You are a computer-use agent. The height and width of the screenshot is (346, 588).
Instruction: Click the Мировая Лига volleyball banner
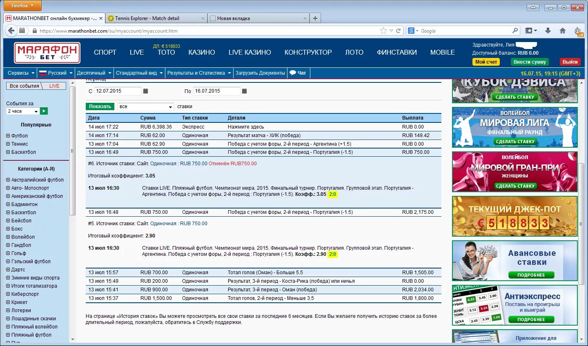click(514, 127)
